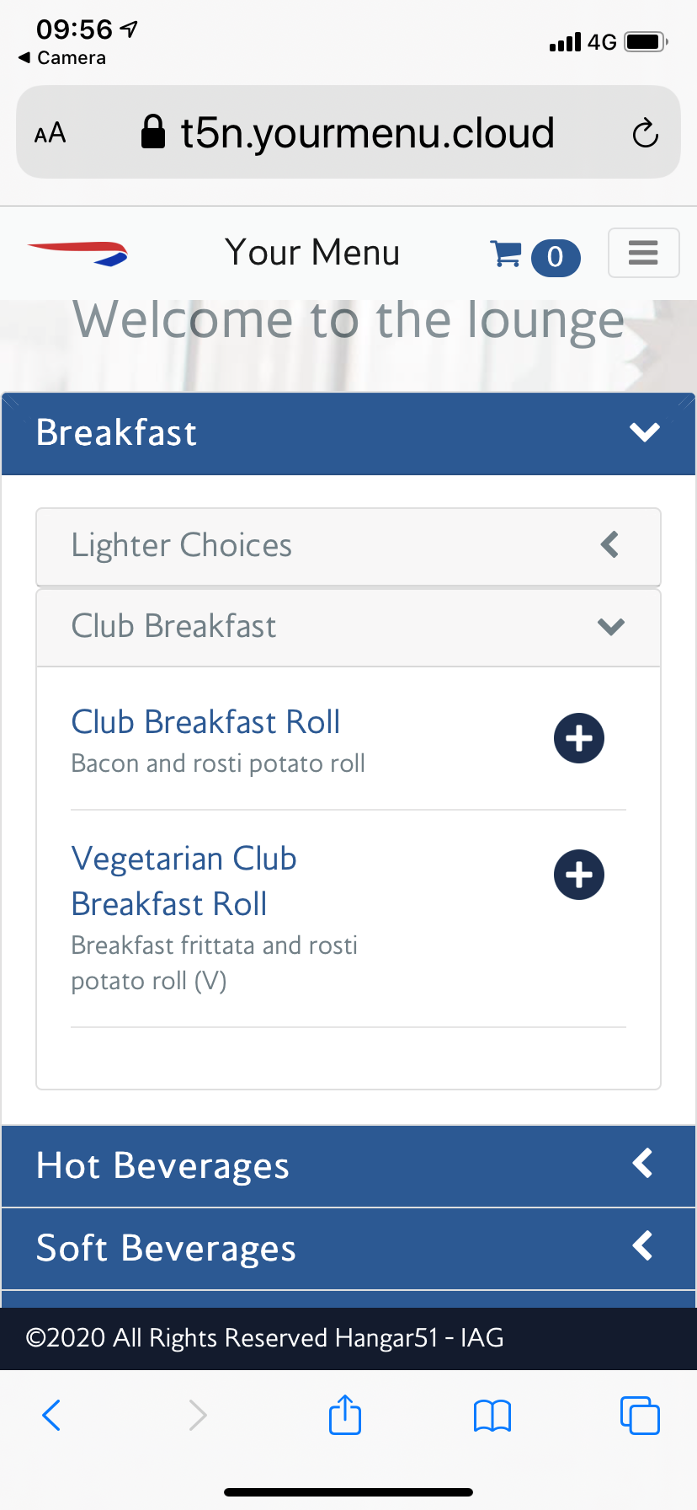Open the hamburger navigation menu
Image resolution: width=697 pixels, height=1510 pixels.
click(643, 253)
